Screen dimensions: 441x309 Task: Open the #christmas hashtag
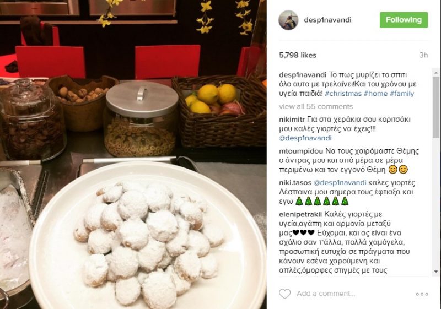point(343,94)
